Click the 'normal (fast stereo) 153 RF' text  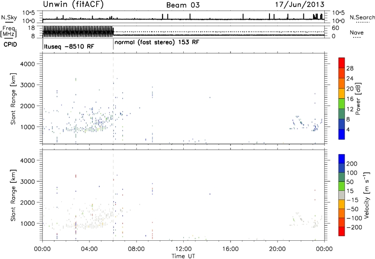(x=157, y=43)
